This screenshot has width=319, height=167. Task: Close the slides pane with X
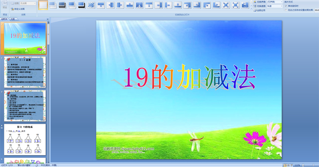click(x=47, y=19)
